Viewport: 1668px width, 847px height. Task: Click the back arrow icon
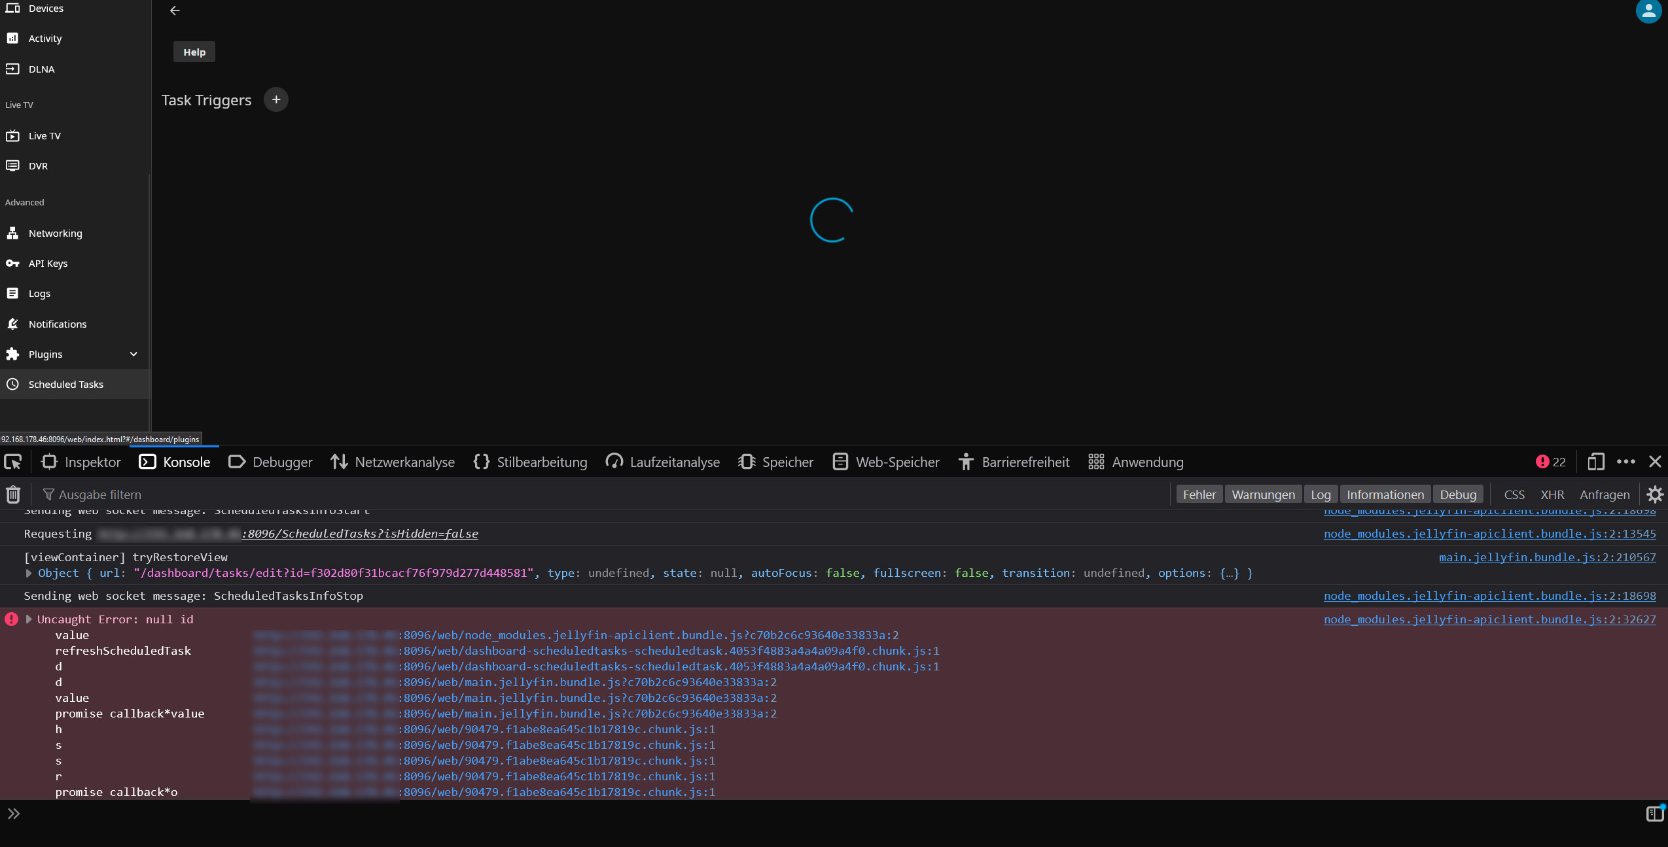pyautogui.click(x=175, y=10)
